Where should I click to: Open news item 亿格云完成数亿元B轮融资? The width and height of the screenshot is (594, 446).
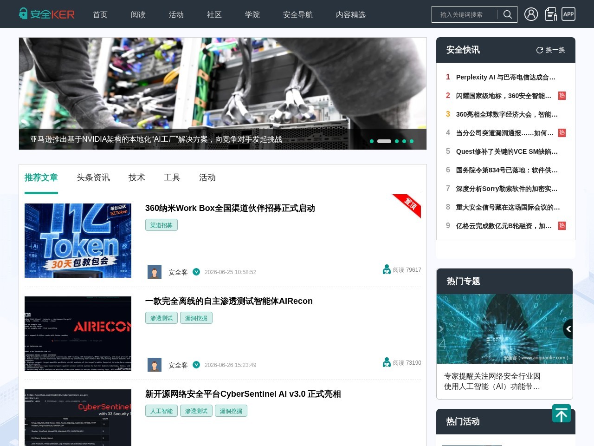[x=504, y=226]
